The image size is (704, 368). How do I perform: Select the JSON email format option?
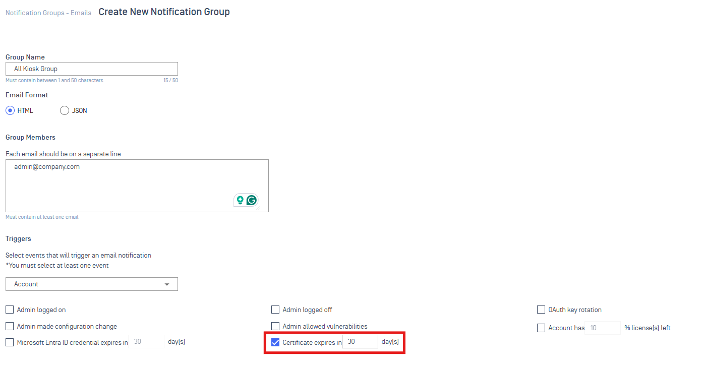click(x=65, y=110)
